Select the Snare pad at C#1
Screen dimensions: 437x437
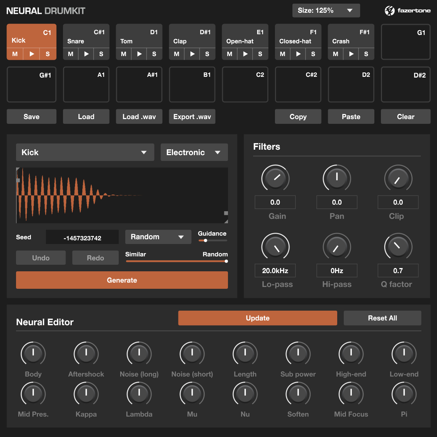pos(86,36)
